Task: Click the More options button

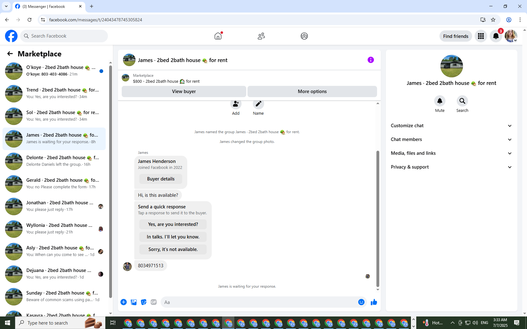Action: click(x=312, y=91)
